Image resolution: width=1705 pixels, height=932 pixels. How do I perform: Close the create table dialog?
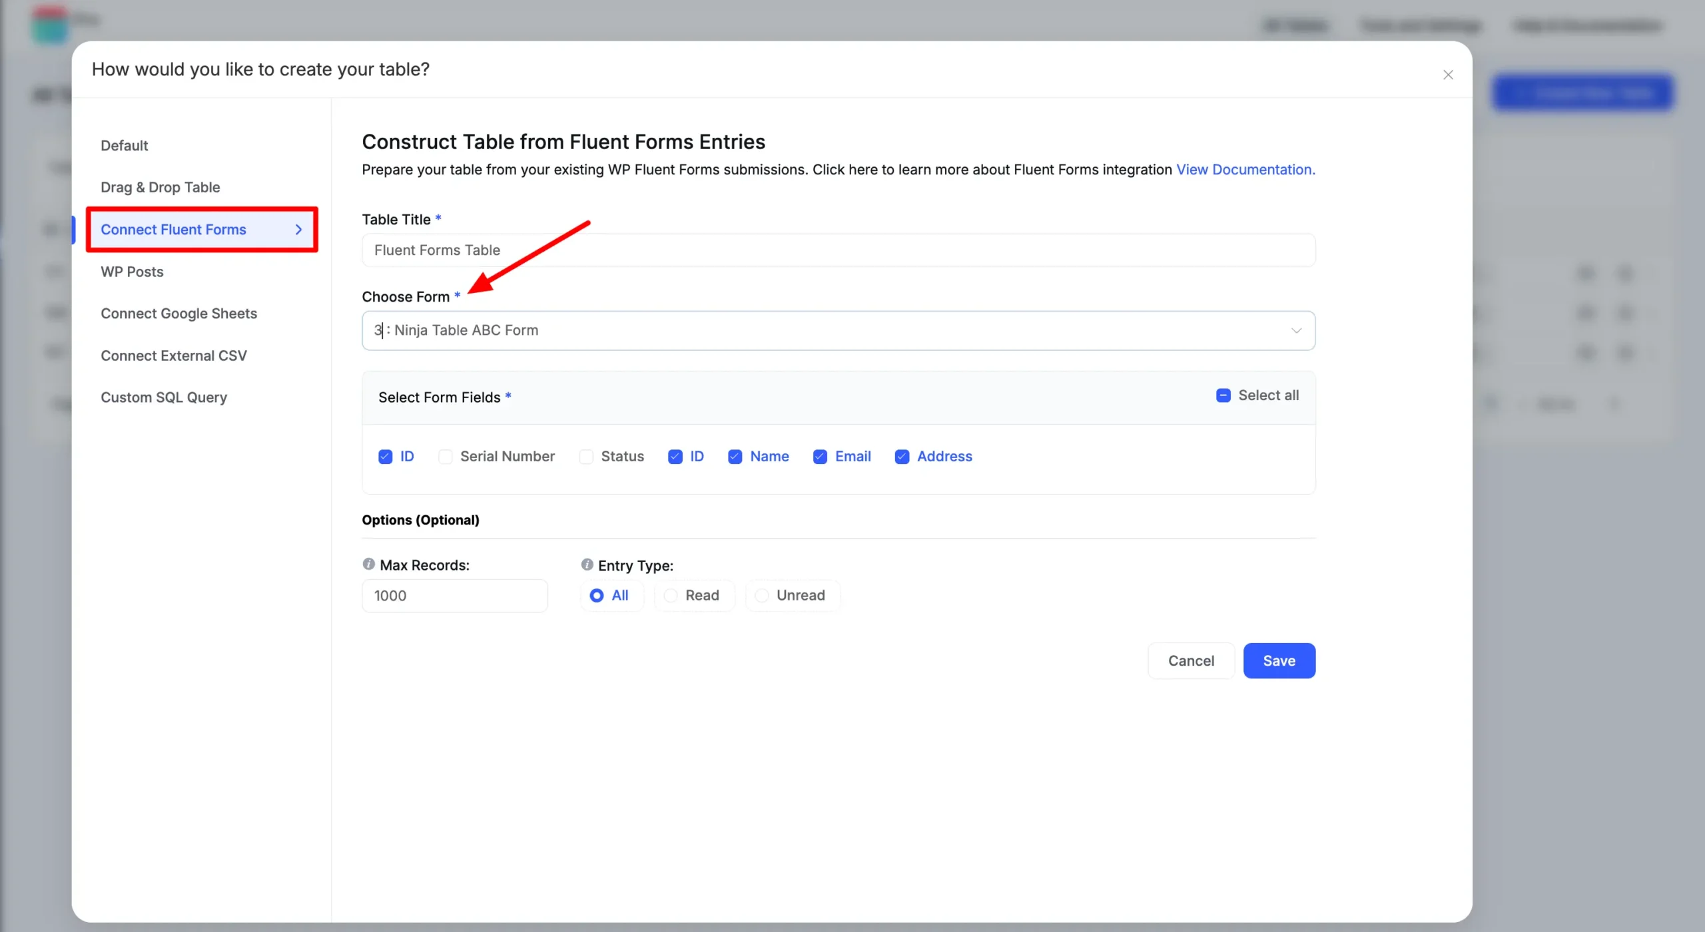tap(1448, 75)
